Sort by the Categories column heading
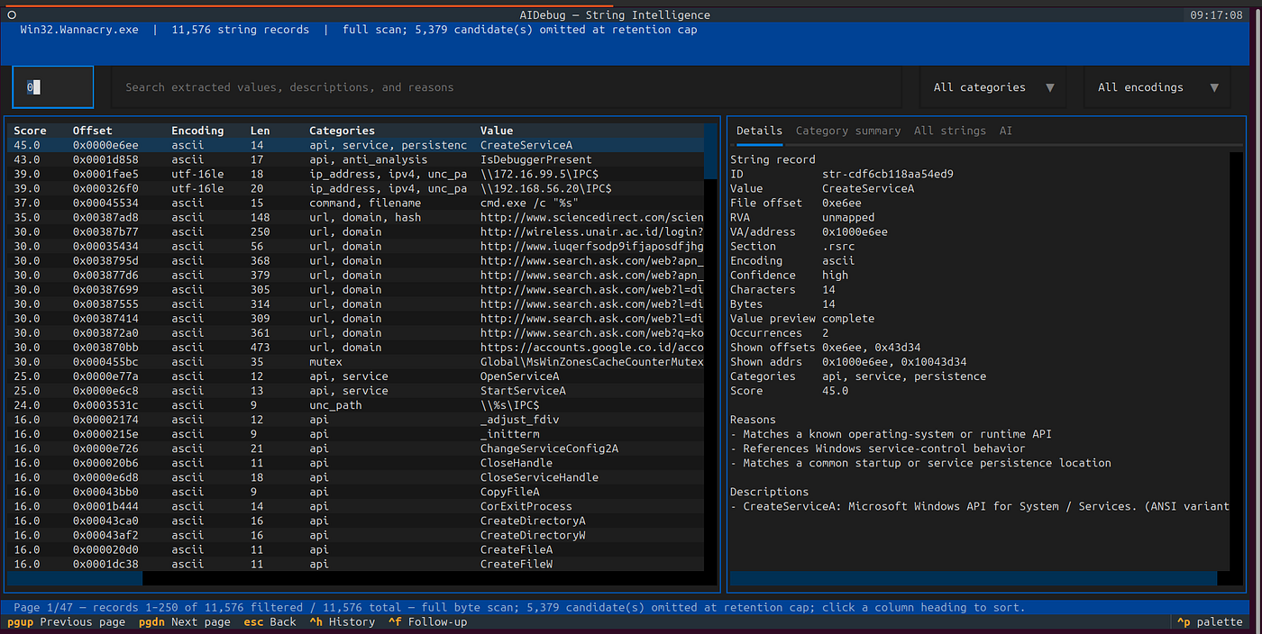The width and height of the screenshot is (1262, 634). click(342, 131)
